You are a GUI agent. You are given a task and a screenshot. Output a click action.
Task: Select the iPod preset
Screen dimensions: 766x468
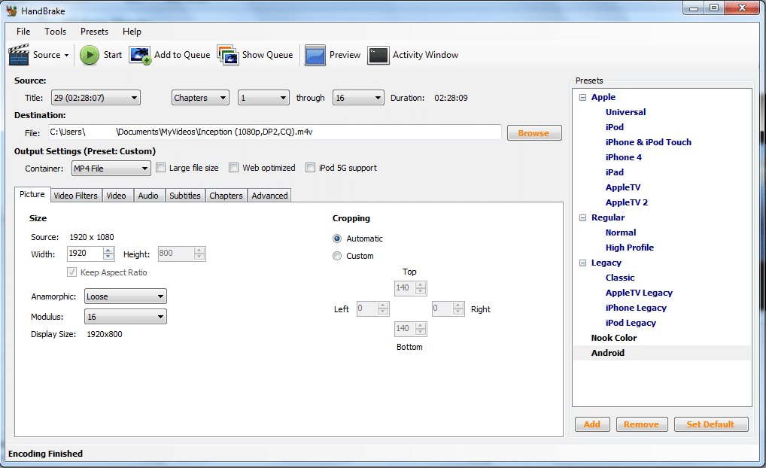point(615,127)
